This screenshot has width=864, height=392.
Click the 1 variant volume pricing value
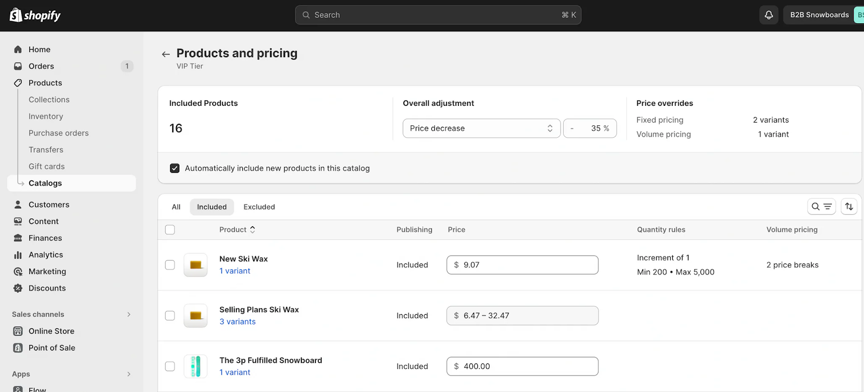click(x=773, y=134)
